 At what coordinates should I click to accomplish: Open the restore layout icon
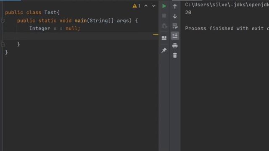pos(164,38)
